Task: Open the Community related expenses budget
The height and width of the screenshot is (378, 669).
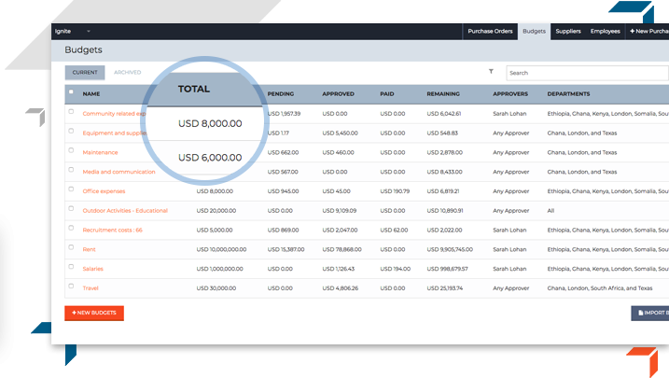Action: click(x=114, y=114)
